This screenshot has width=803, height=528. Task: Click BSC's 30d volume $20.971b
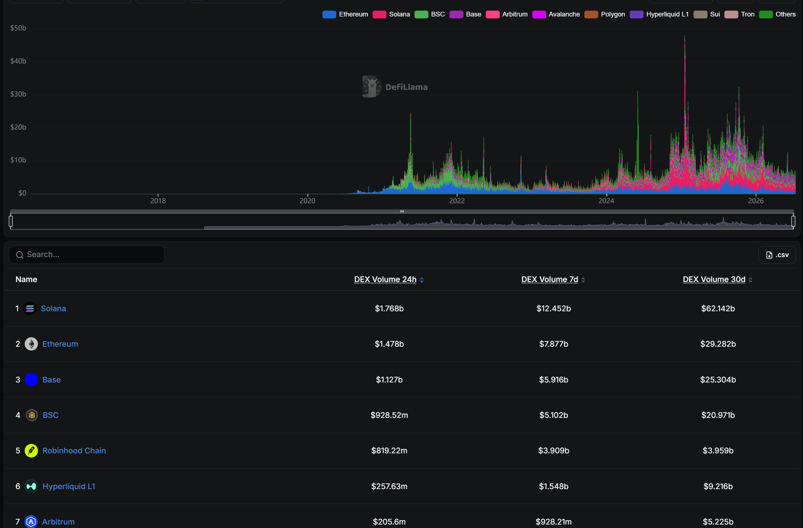[x=718, y=415]
